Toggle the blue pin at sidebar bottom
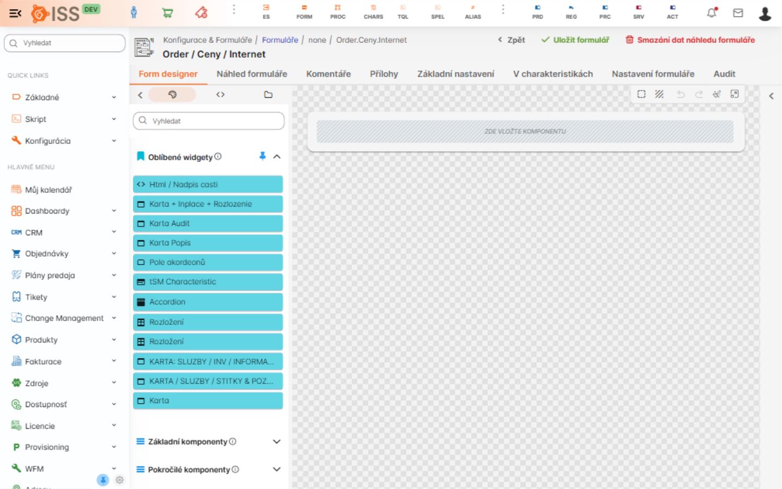 click(x=103, y=480)
